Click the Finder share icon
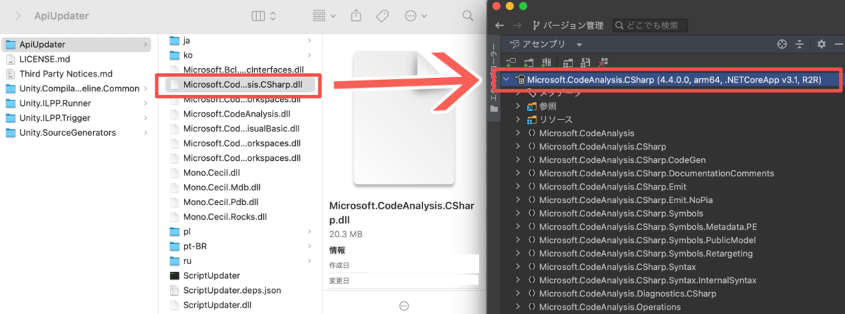This screenshot has height=314, width=845. coord(357,15)
